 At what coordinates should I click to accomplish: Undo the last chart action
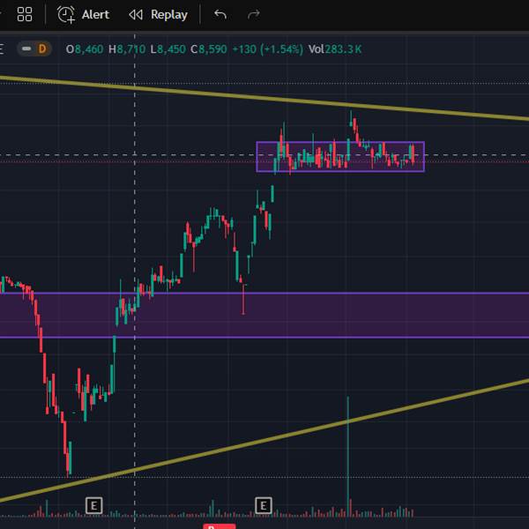(220, 14)
